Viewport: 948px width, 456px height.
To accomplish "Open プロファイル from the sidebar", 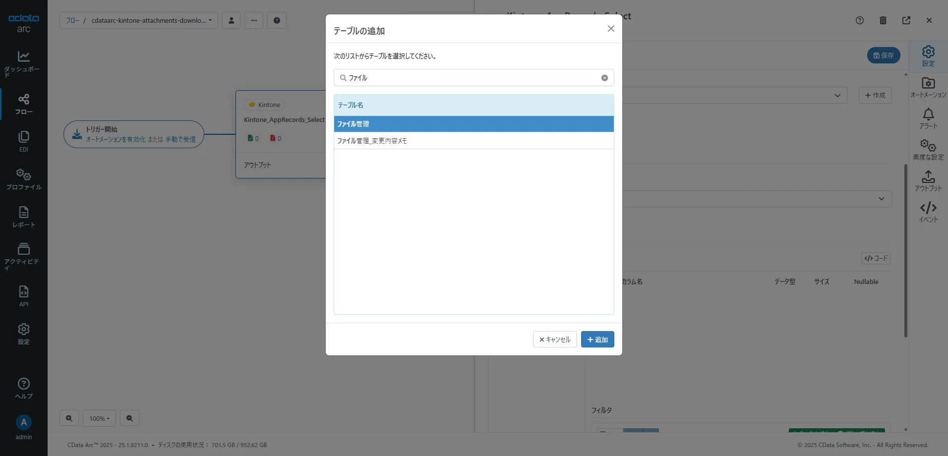I will pyautogui.click(x=23, y=179).
